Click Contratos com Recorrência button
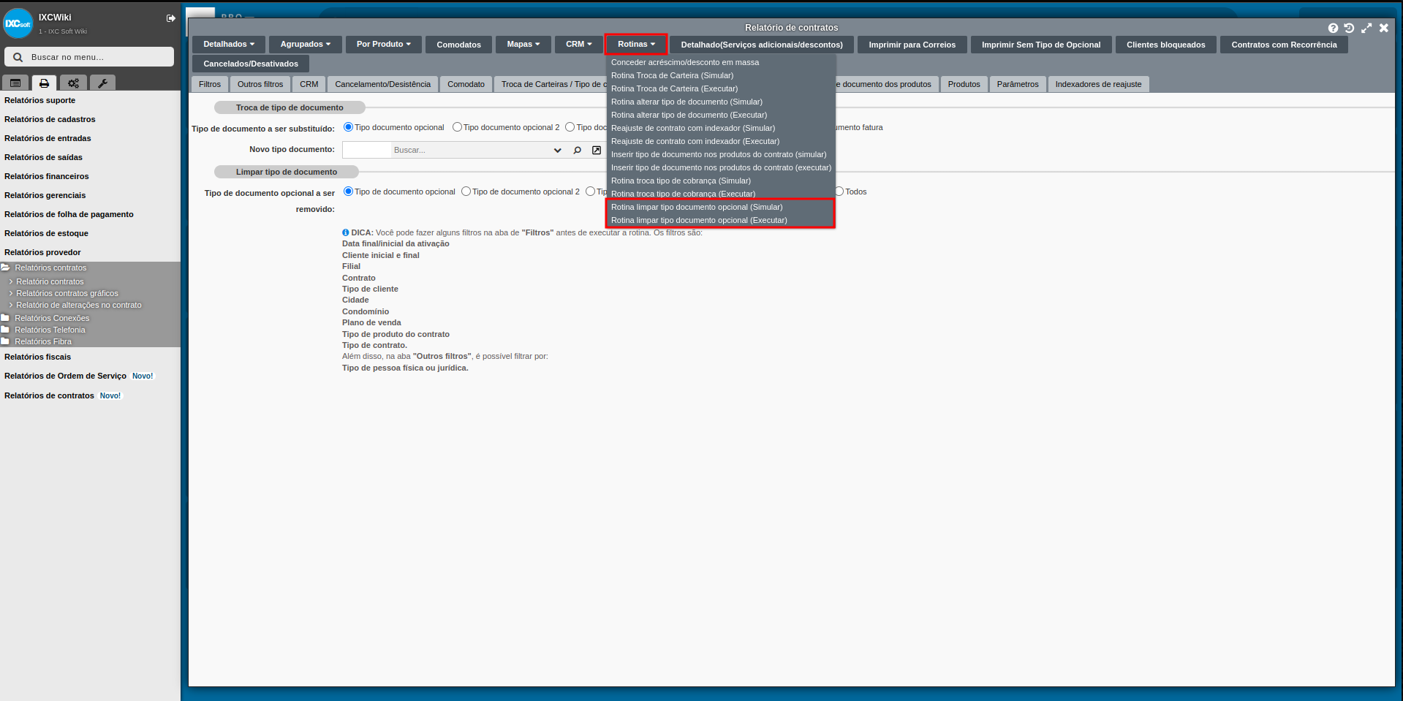 click(1284, 45)
